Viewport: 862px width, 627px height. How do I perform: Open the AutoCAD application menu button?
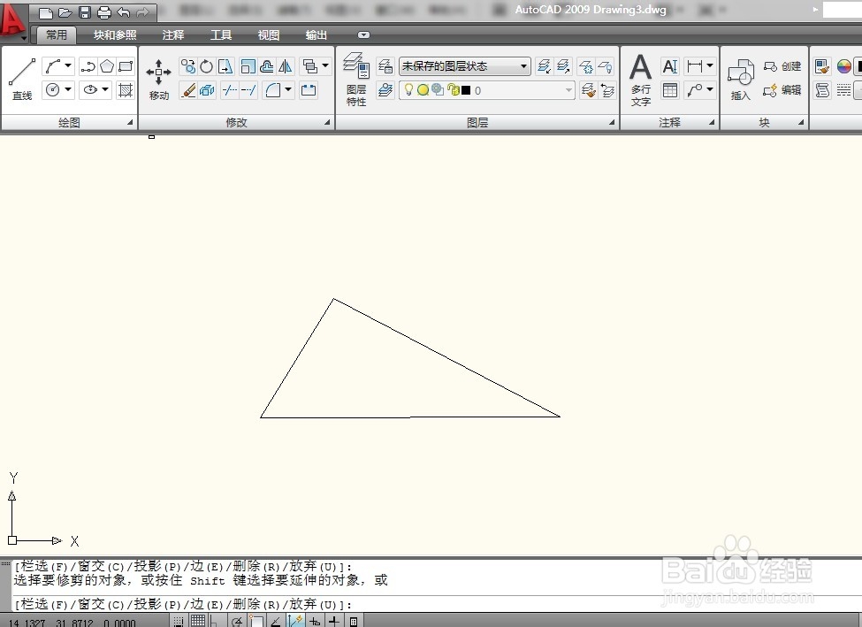[13, 21]
